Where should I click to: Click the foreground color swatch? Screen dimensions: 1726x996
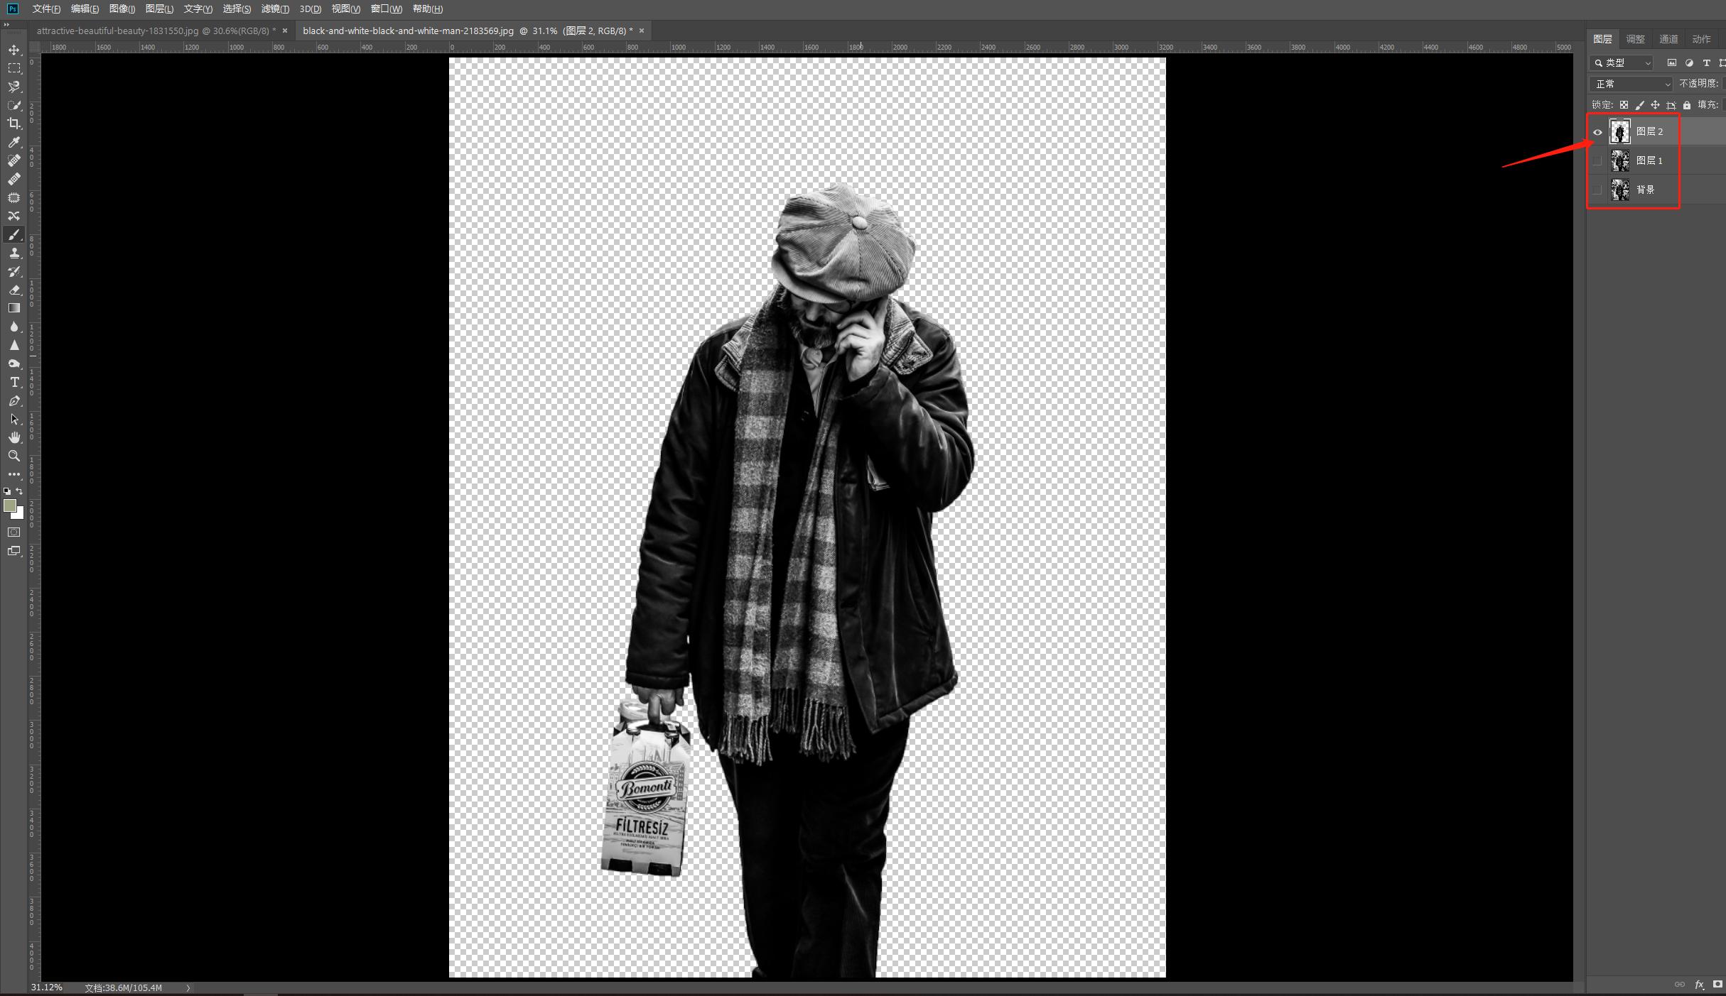click(x=9, y=505)
